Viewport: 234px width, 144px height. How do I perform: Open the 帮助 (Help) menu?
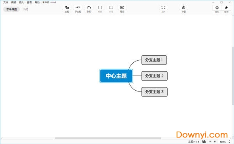point(37,2)
